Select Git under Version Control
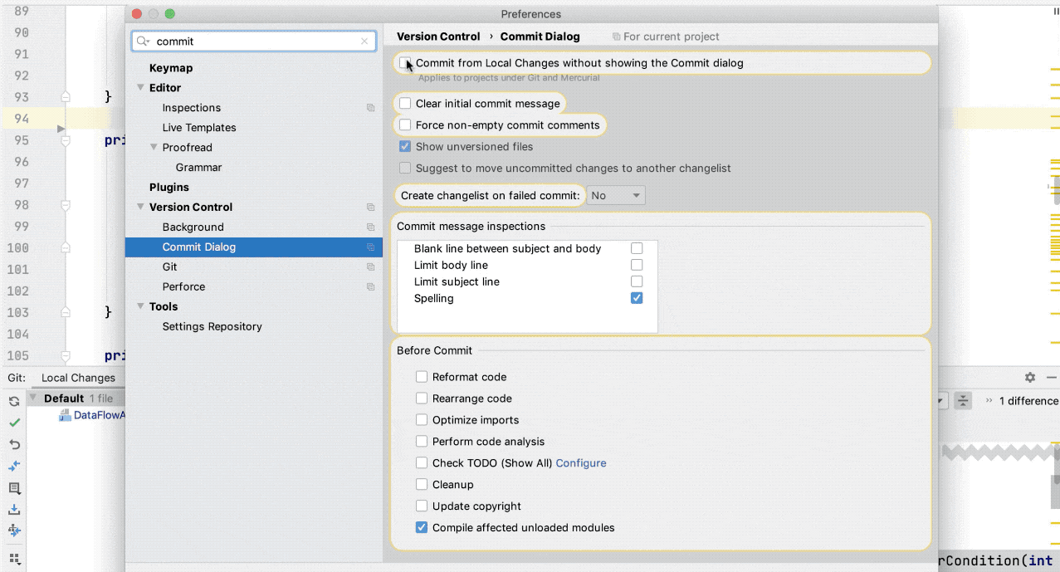The height and width of the screenshot is (572, 1060). tap(170, 267)
